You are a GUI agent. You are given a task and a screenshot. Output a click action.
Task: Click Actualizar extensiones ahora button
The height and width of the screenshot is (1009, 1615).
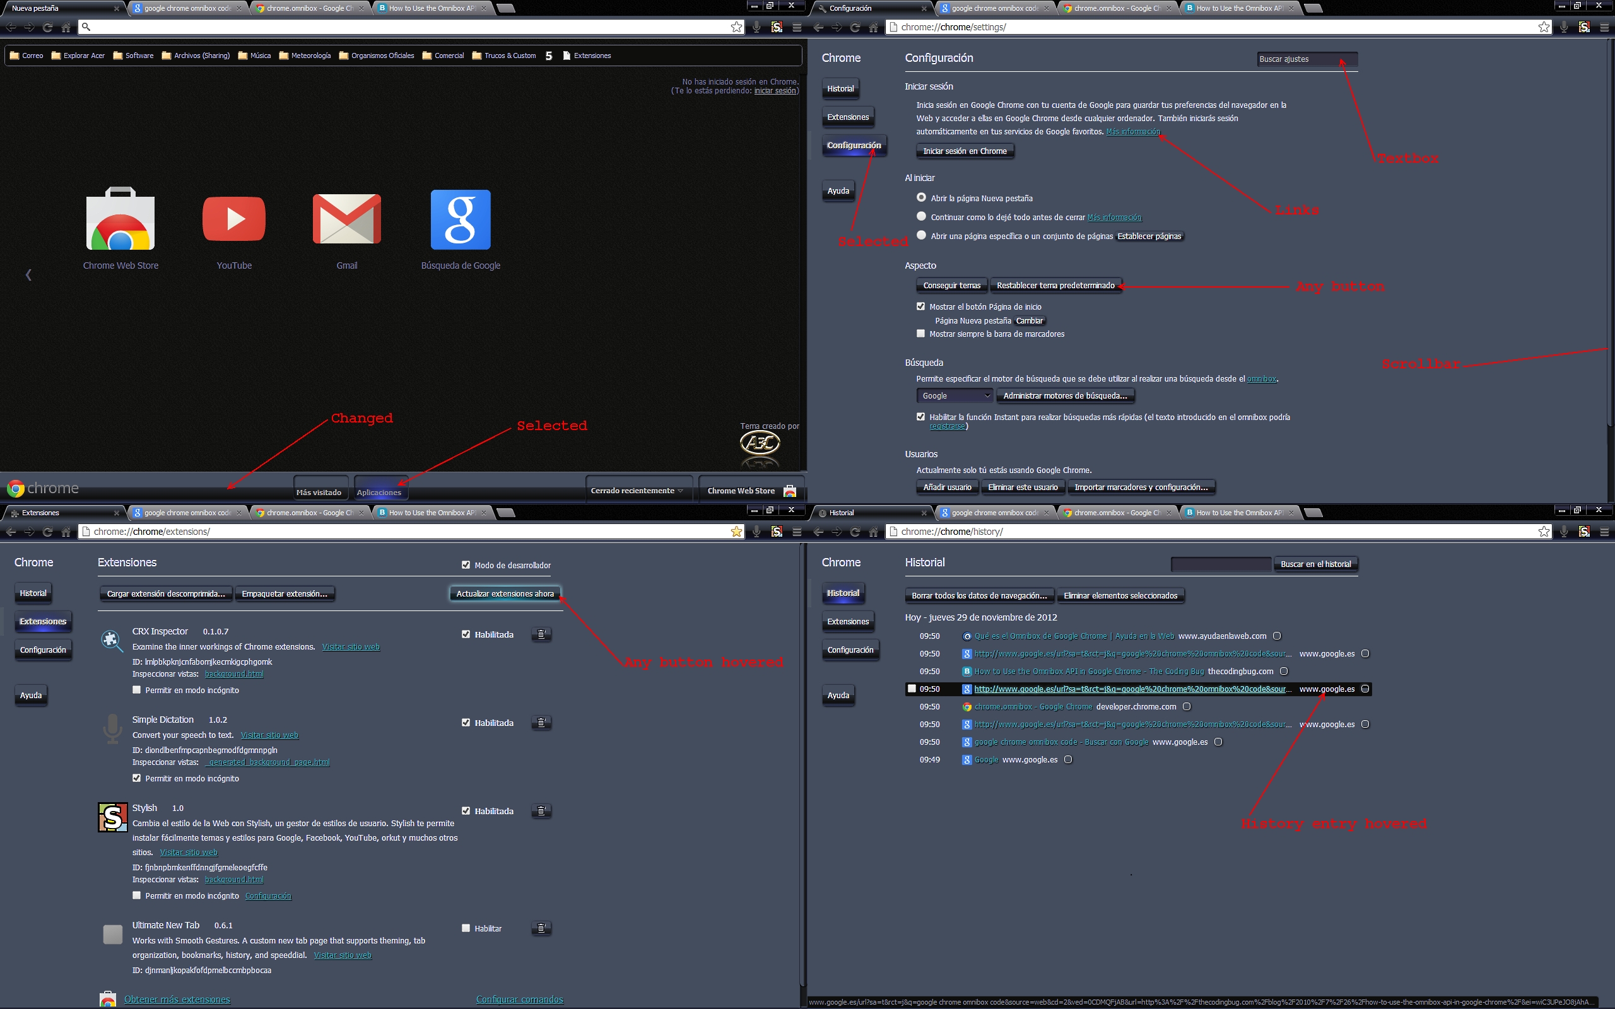pos(505,593)
